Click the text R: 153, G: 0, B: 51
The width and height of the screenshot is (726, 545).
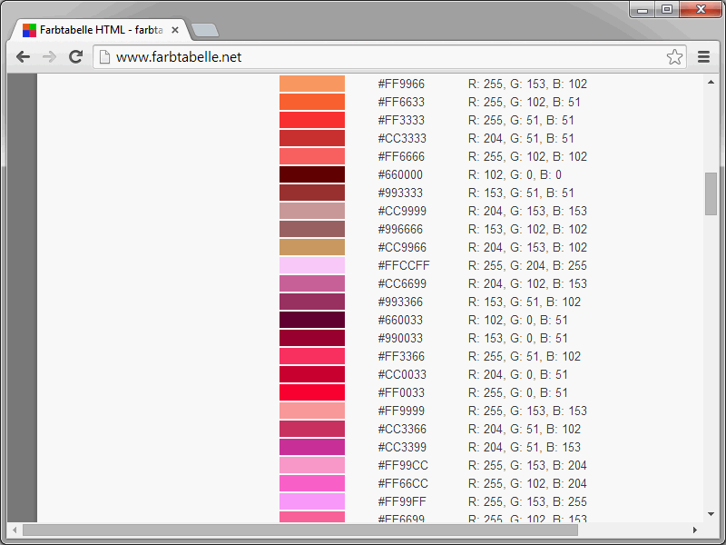(518, 338)
